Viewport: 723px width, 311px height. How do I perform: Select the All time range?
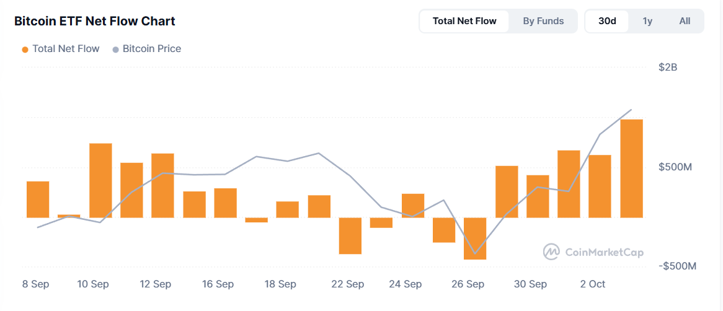[x=685, y=21]
